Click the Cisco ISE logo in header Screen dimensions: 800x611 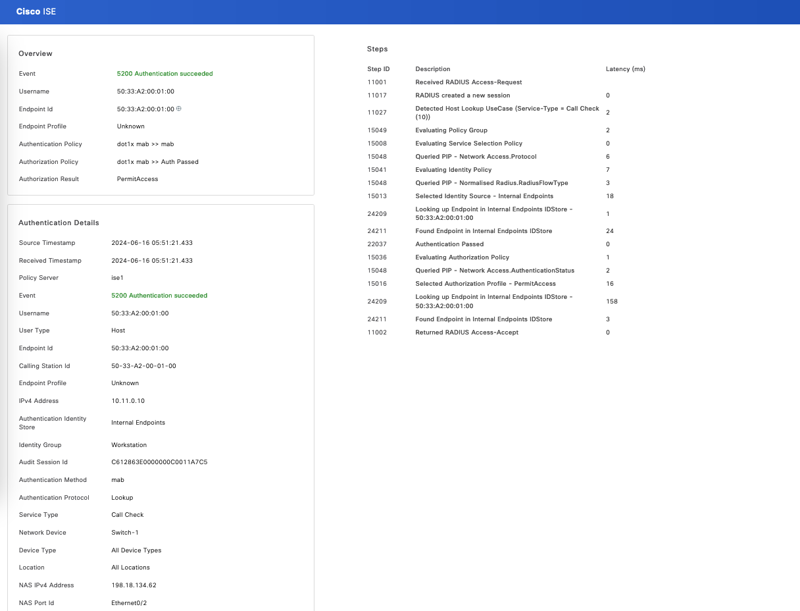coord(36,12)
